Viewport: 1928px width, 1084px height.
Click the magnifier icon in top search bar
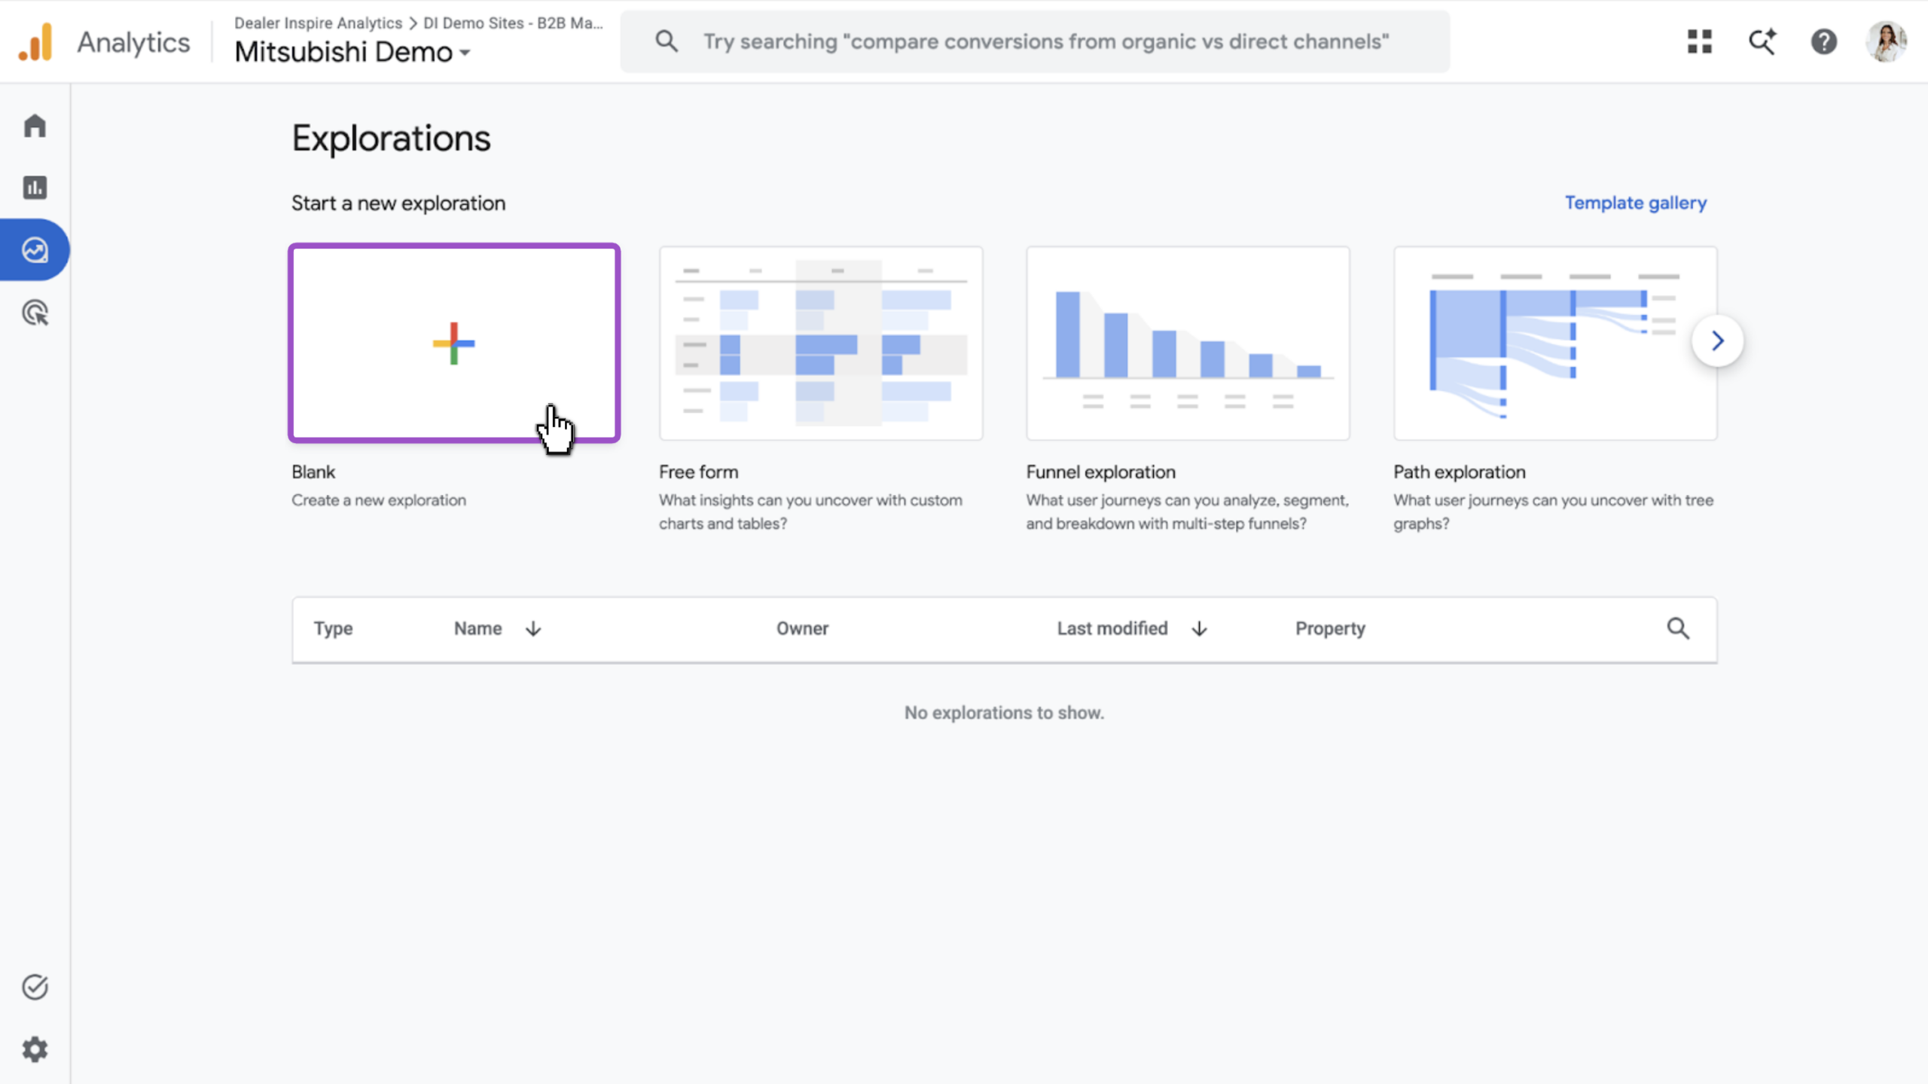pyautogui.click(x=667, y=41)
